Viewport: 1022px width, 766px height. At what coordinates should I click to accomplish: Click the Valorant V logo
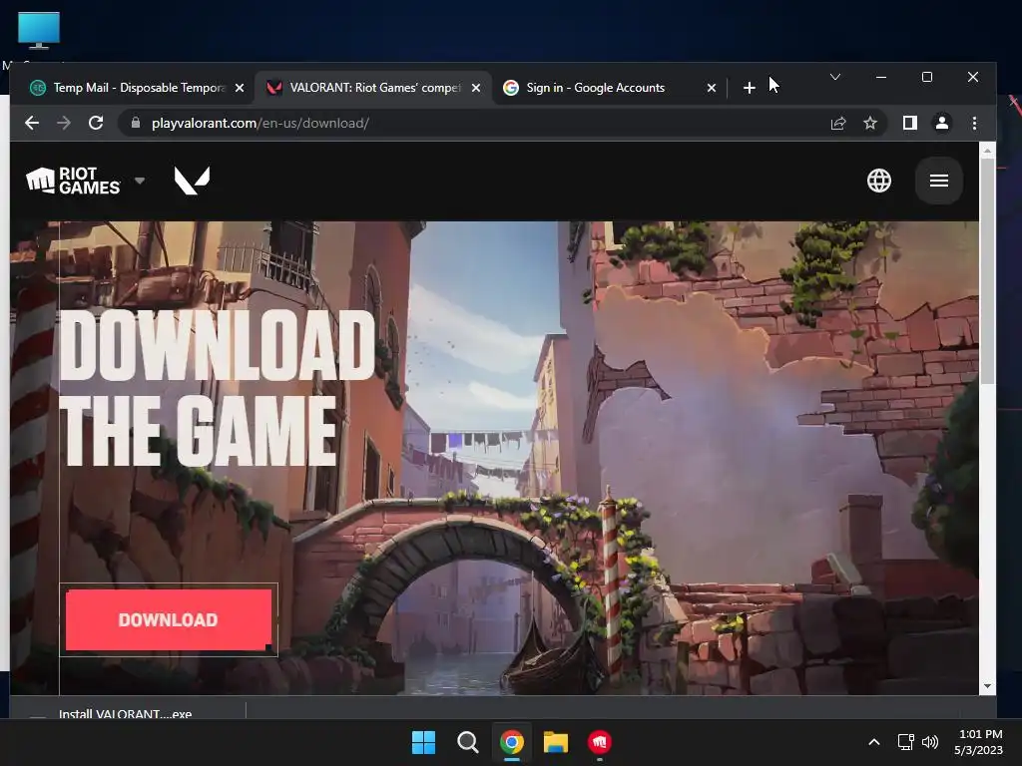193,181
